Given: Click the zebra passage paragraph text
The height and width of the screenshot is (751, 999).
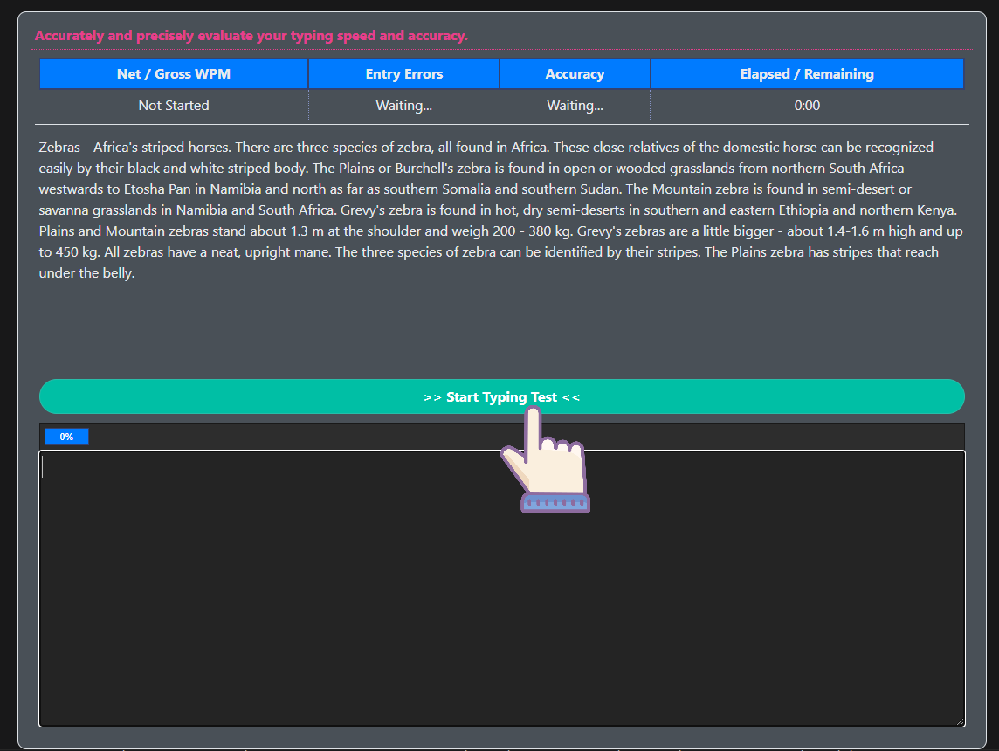Looking at the screenshot, I should (501, 210).
